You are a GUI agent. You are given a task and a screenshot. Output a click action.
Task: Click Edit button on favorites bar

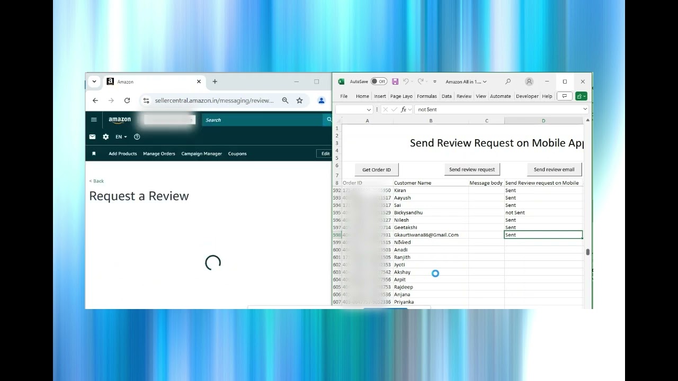click(x=325, y=153)
